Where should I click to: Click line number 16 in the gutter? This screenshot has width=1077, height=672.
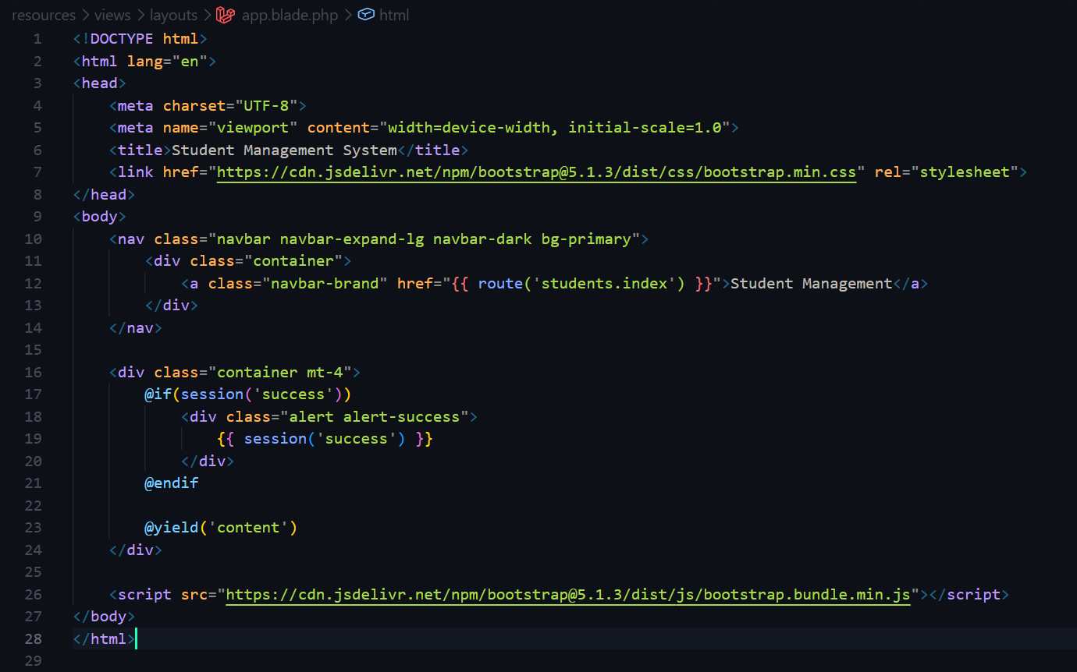(34, 373)
